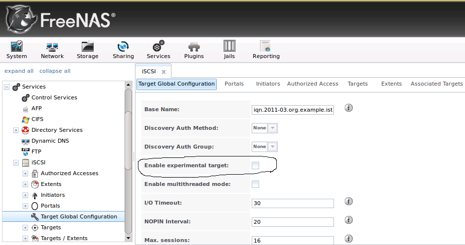
Task: Click tree scrollbar down arrow
Action: click(x=128, y=238)
